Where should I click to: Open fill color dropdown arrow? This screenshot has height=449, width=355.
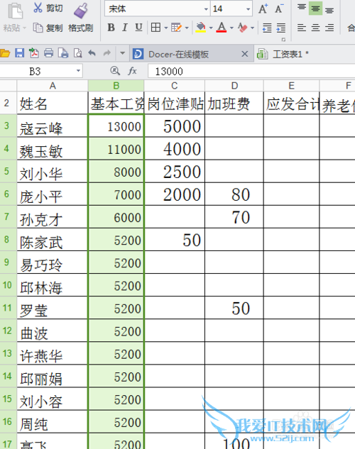pos(211,28)
